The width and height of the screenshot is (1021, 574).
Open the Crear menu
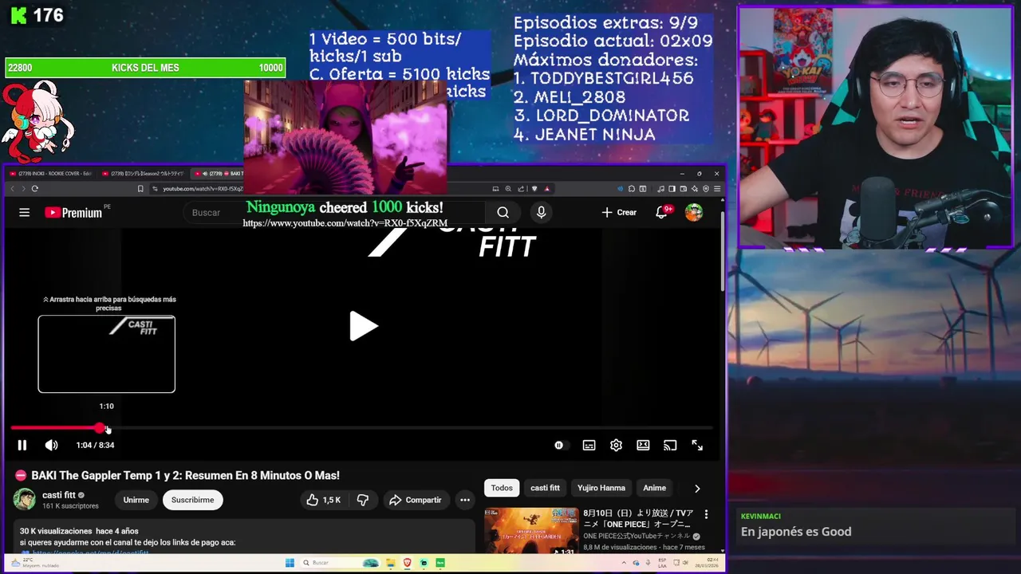(x=619, y=212)
